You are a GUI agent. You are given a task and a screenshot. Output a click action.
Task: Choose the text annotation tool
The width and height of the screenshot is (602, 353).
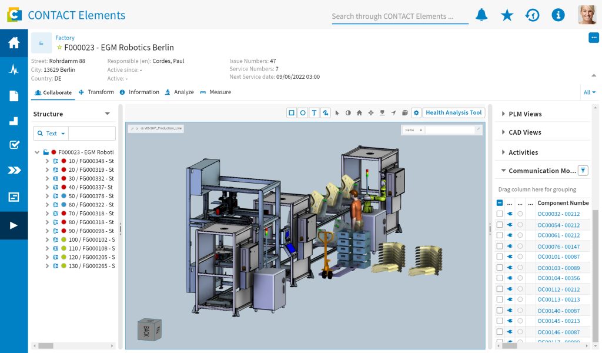pyautogui.click(x=314, y=113)
